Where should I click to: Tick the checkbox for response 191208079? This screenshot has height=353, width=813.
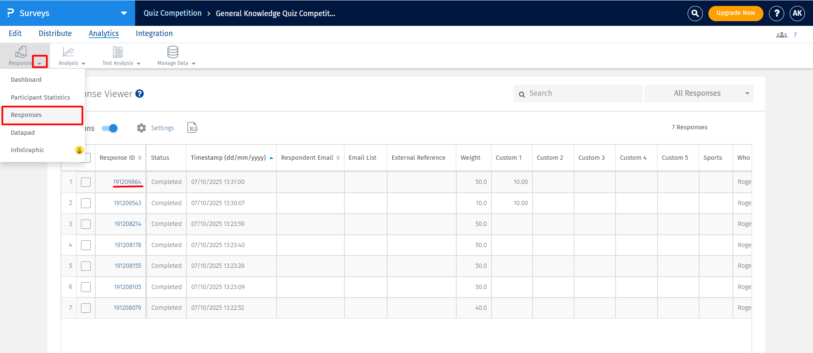click(86, 308)
